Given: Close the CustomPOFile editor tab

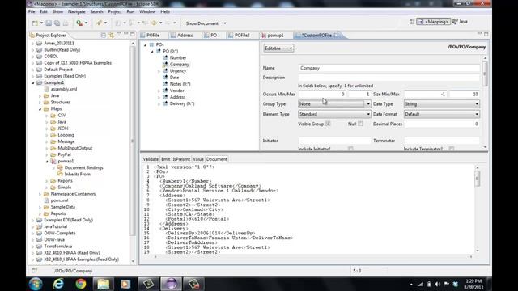Looking at the screenshot, I should [337, 35].
